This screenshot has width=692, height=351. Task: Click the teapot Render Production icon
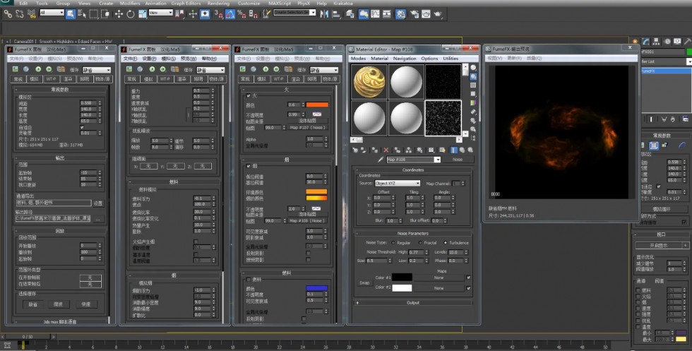tap(438, 14)
